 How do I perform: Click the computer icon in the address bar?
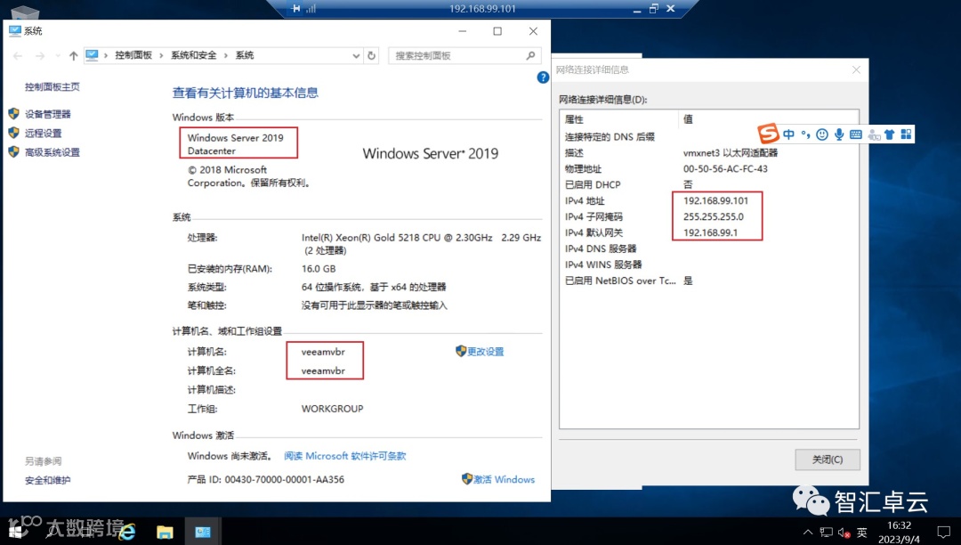pos(92,55)
